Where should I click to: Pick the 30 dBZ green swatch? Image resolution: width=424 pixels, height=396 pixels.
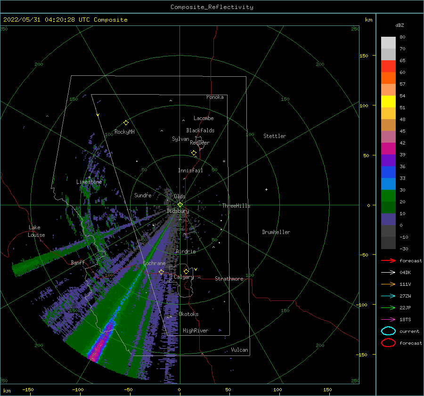coord(388,195)
